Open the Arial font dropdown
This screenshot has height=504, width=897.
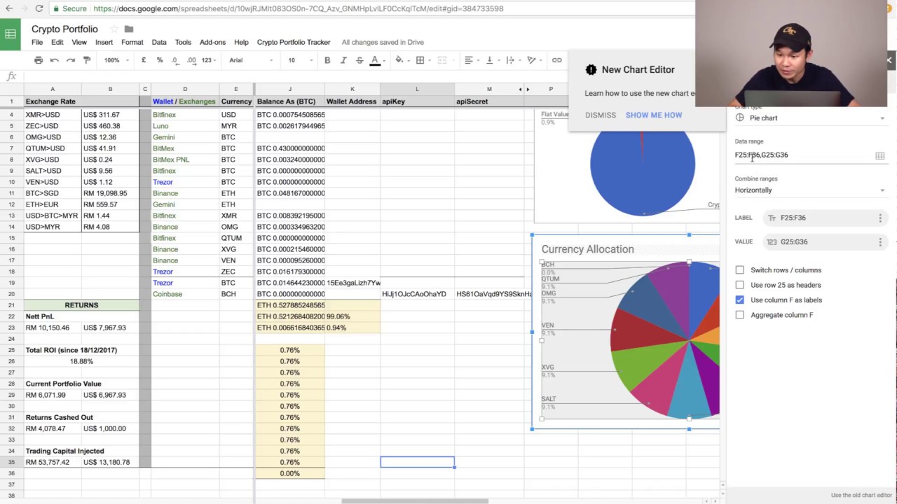tap(251, 60)
